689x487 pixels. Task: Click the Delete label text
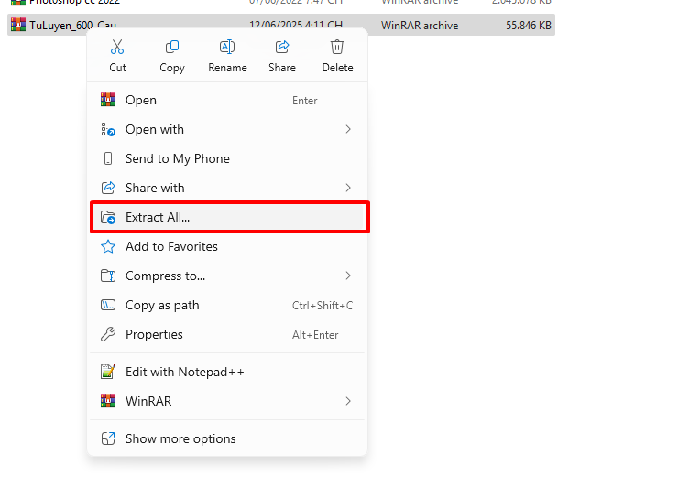tap(337, 68)
